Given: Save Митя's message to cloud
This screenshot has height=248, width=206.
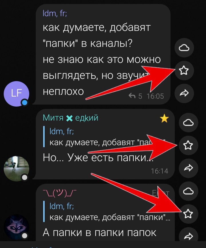Looking at the screenshot, I should pos(188,123).
